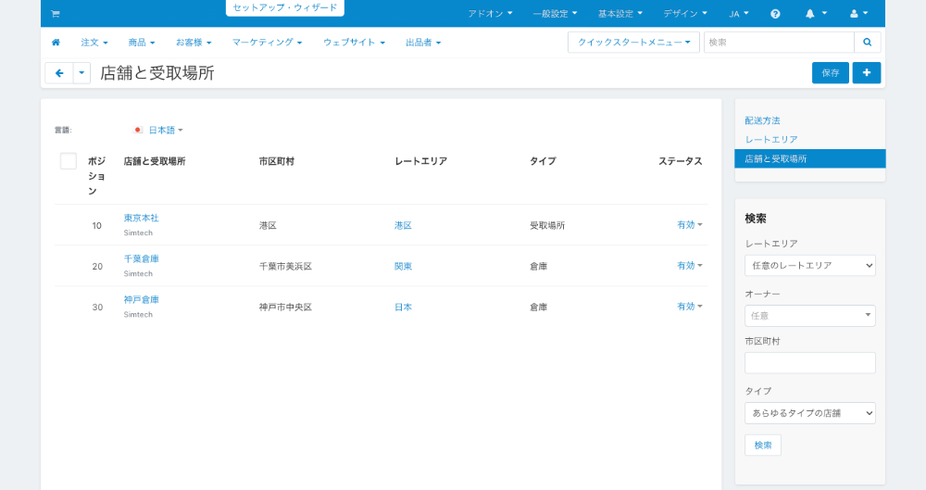The image size is (926, 490).
Task: Open status dropdown for 千葉倉庫
Action: [x=689, y=266]
